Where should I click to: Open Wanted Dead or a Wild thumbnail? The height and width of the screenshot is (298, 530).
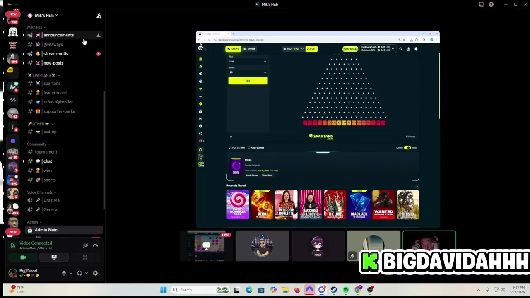coord(383,204)
